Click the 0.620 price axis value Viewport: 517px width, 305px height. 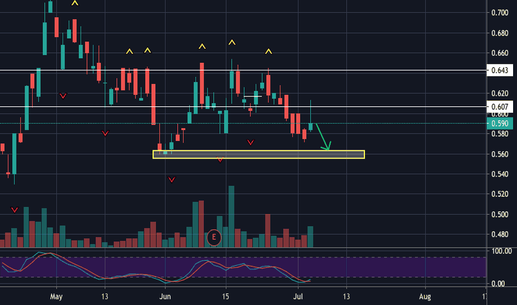click(x=499, y=93)
